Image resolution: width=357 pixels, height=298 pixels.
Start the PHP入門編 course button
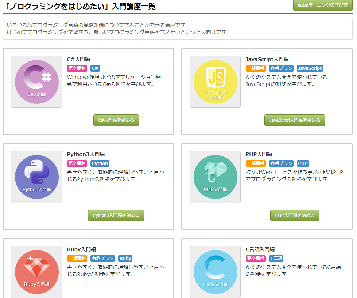(295, 215)
